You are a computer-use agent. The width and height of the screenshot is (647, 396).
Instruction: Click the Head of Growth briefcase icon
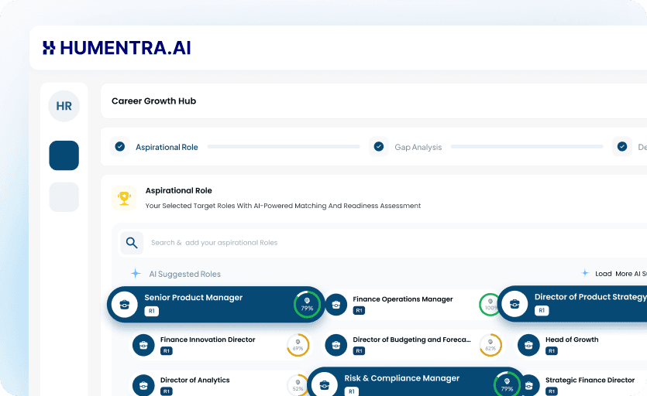tap(528, 345)
